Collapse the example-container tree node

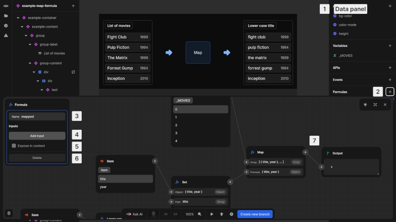18,18
